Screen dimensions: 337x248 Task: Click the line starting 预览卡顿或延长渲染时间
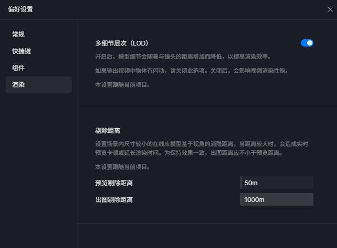[189, 153]
